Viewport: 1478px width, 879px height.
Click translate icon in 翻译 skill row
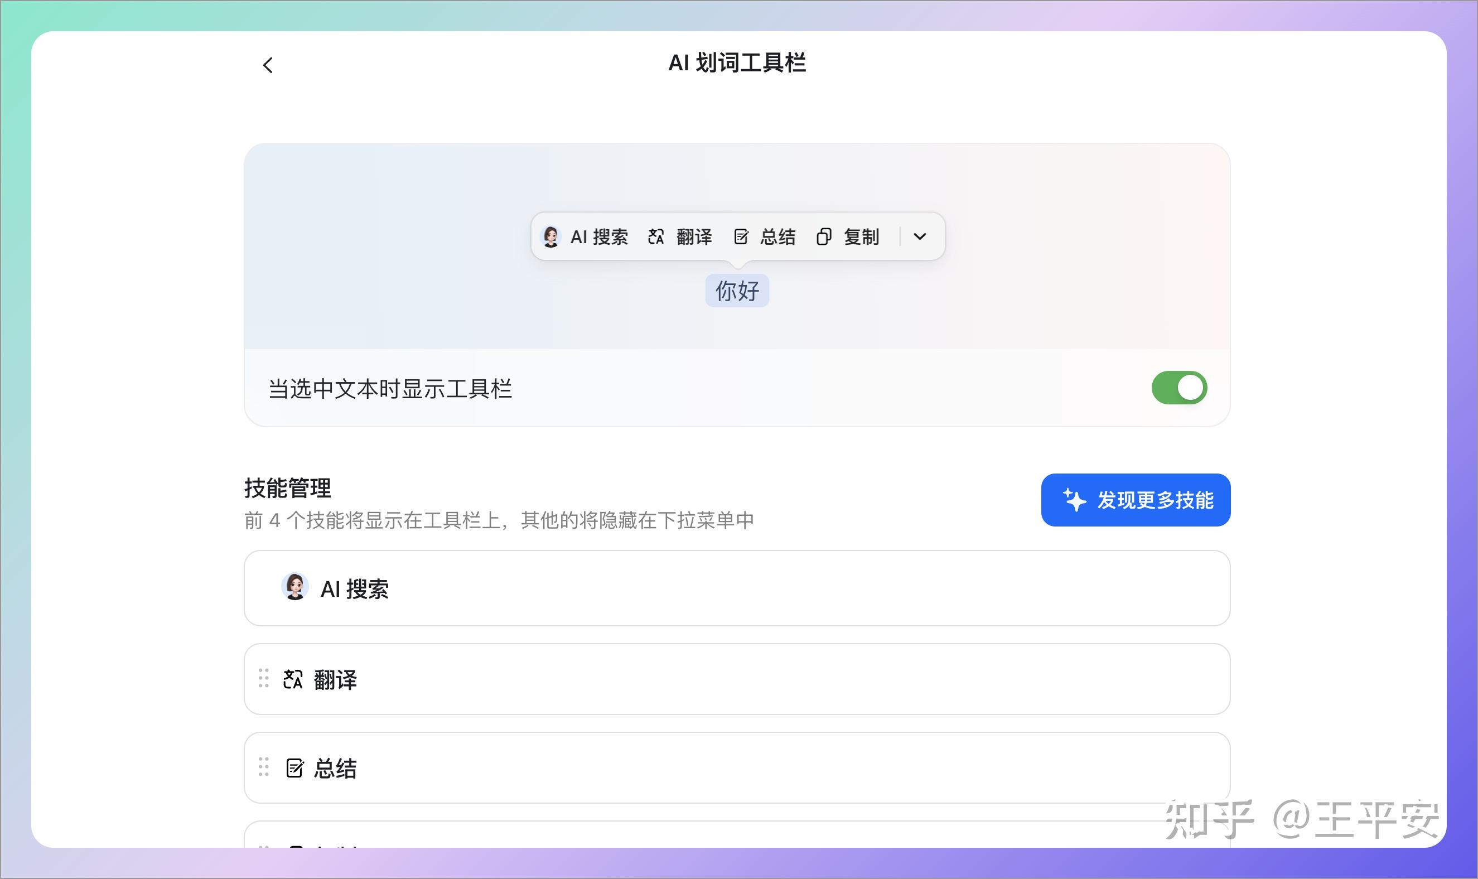(x=293, y=679)
